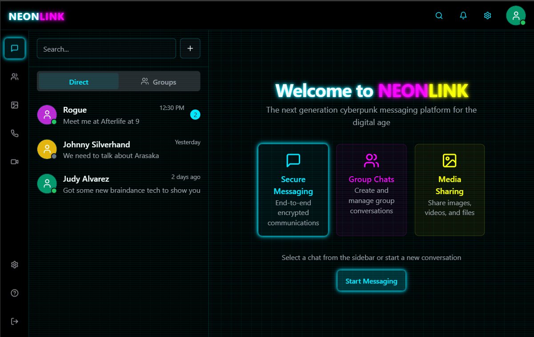Switch to the Groups tab
The height and width of the screenshot is (337, 534).
(159, 82)
